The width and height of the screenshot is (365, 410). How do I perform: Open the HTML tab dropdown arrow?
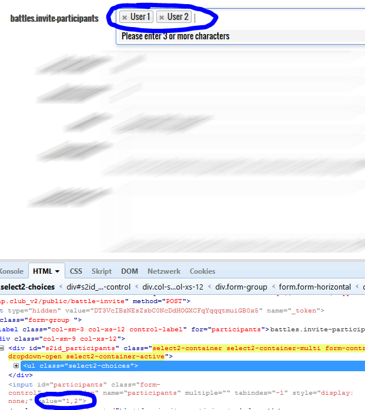tap(58, 271)
